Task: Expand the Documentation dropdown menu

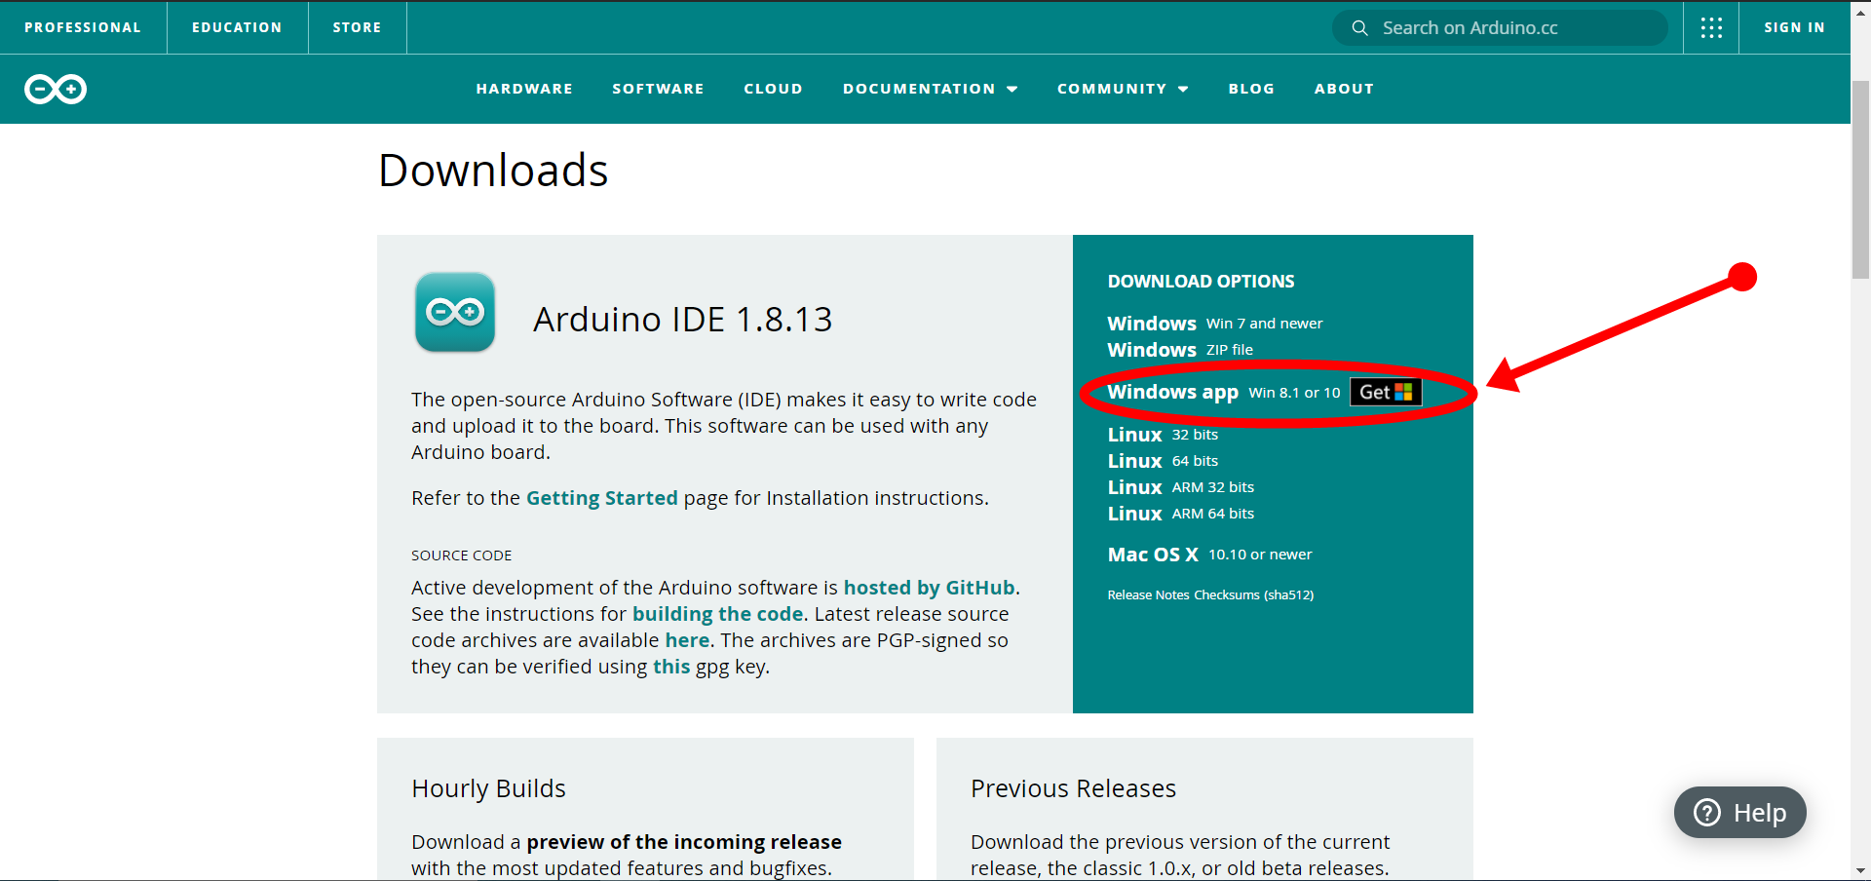Action: click(930, 89)
